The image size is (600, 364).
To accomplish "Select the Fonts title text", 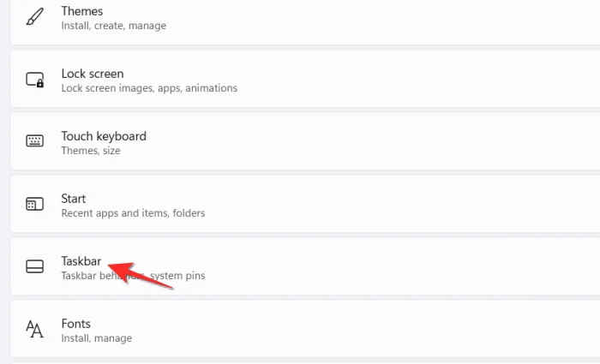I will pos(76,324).
